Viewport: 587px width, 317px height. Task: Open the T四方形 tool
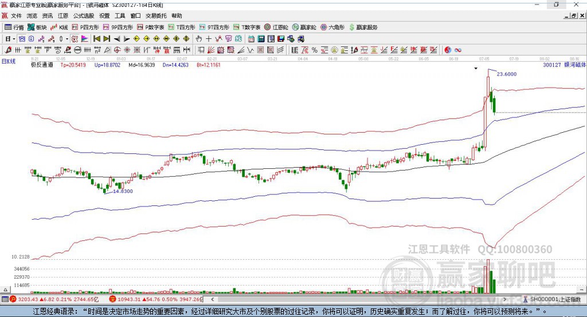pyautogui.click(x=182, y=27)
